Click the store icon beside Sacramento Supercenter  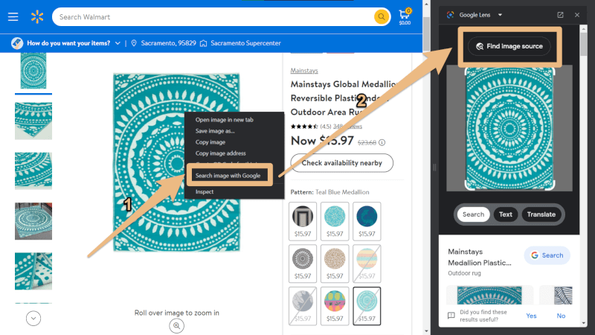[x=203, y=43]
